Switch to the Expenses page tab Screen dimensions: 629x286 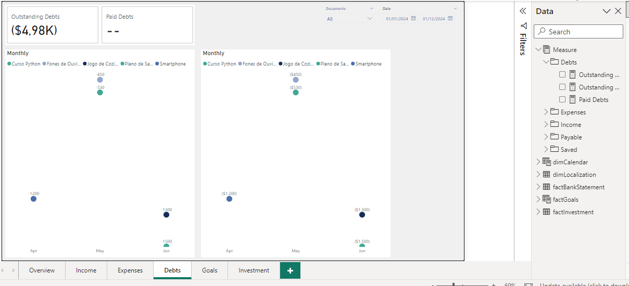[x=130, y=270]
